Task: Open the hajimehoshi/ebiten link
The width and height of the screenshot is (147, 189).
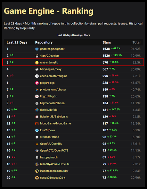Action: click(x=52, y=103)
